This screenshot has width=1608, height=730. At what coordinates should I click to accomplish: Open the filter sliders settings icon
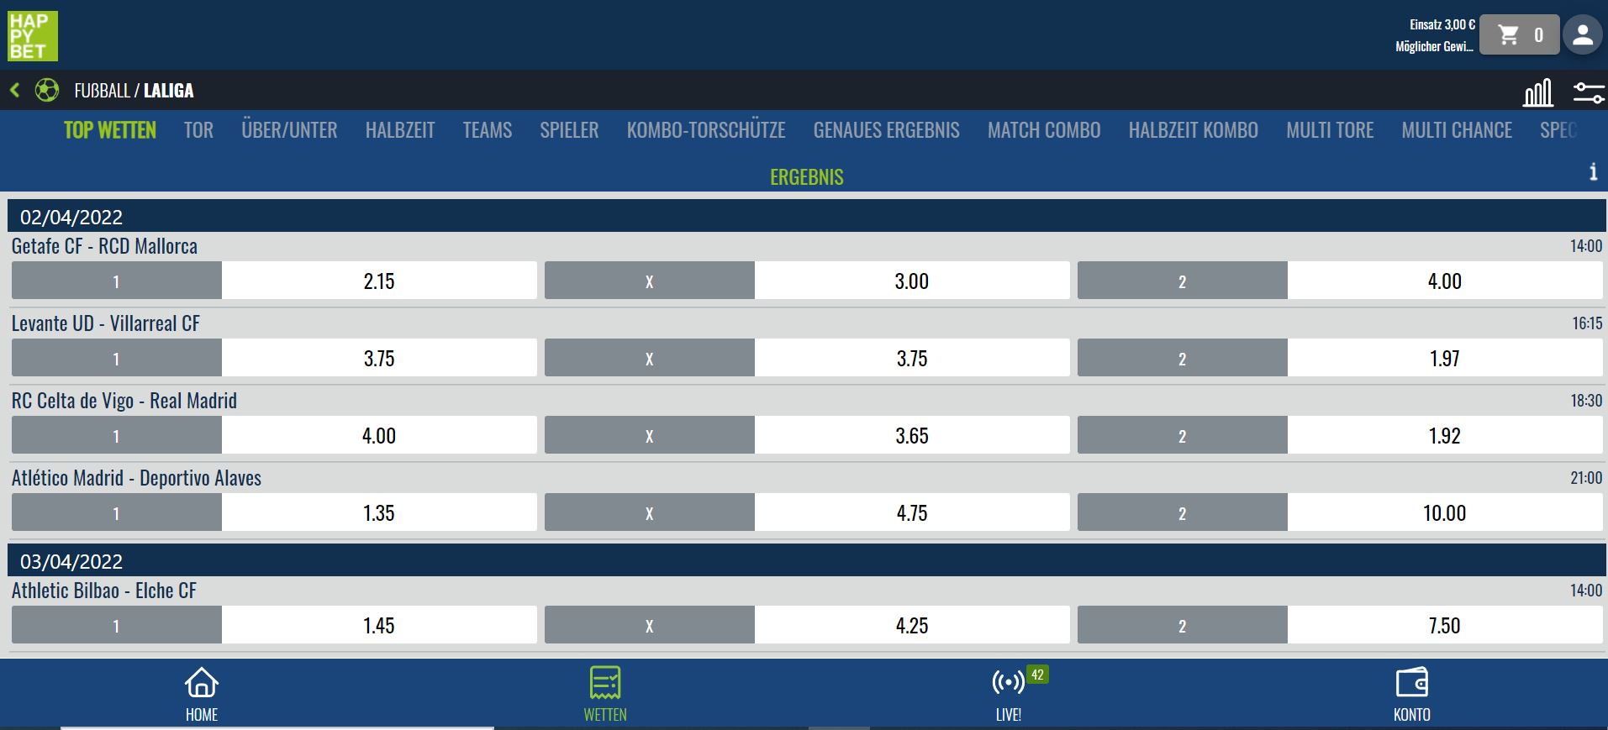point(1589,92)
